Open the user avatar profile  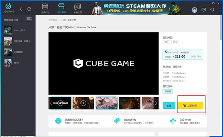(x=194, y=10)
